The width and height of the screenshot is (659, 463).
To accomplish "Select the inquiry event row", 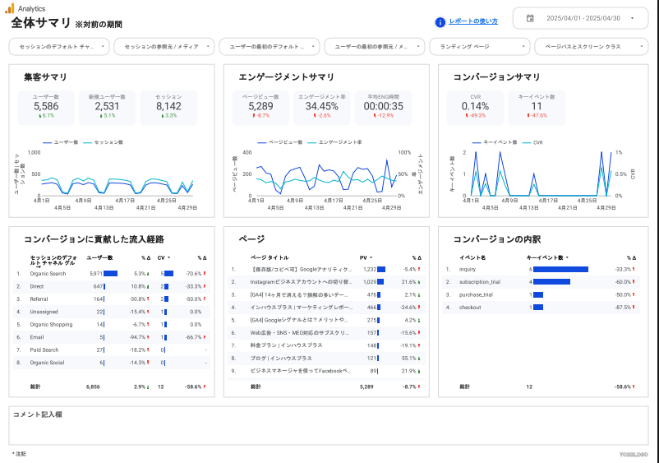I will coord(541,270).
